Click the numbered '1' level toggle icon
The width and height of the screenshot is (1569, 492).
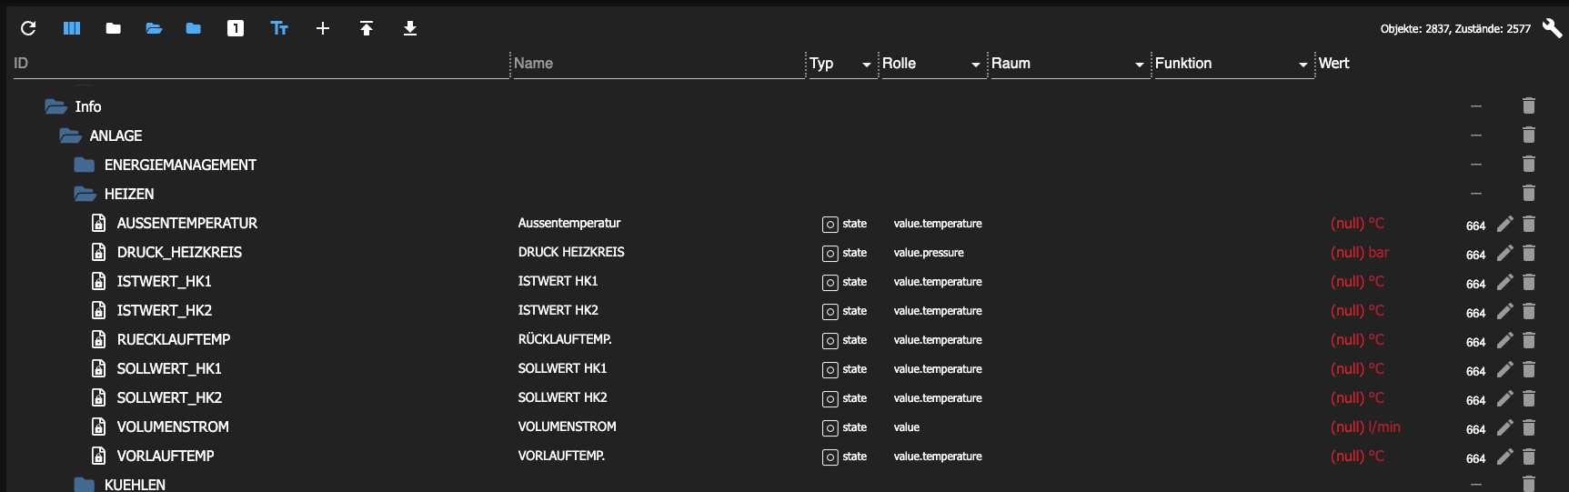(x=236, y=28)
